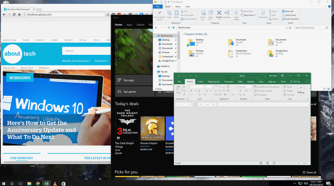Open Easy access dropdown in File Explorer
The height and width of the screenshot is (186, 334).
point(248,15)
